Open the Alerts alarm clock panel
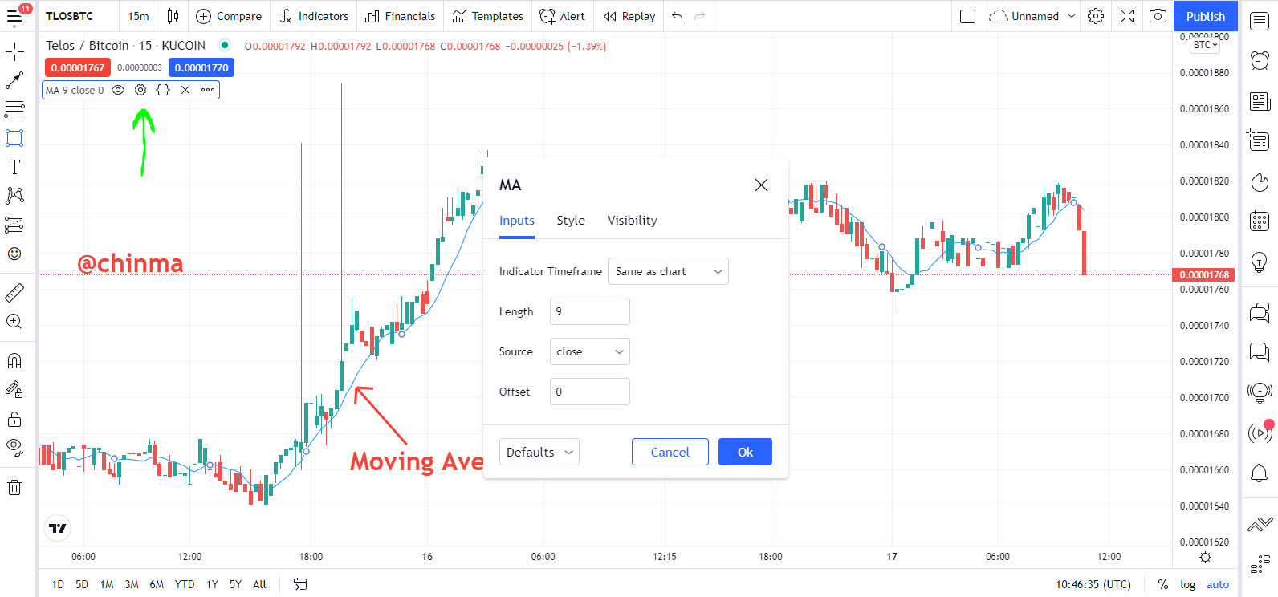Screen dimensions: 1278x597 click(x=1260, y=60)
